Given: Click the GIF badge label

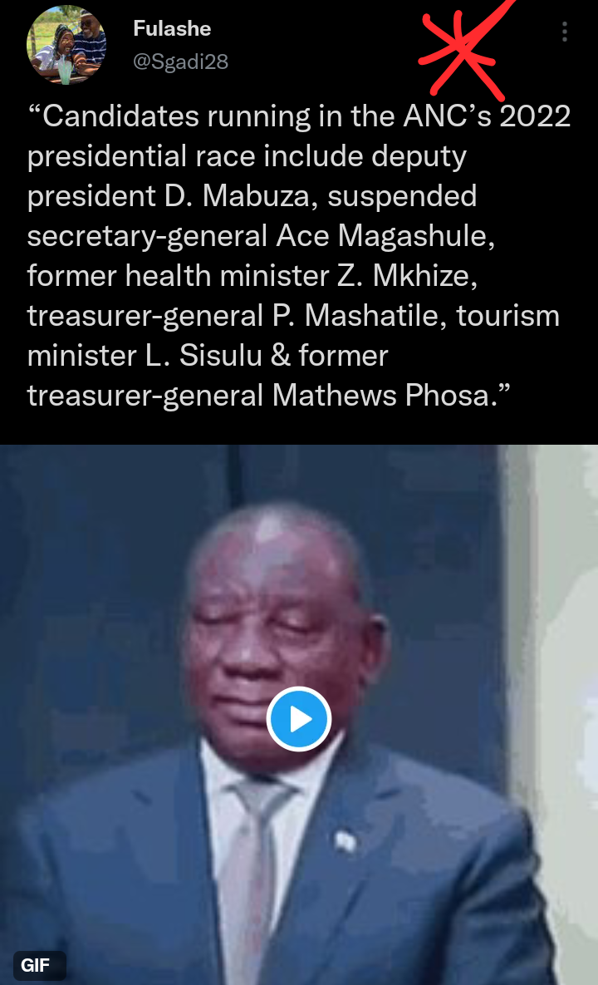Looking at the screenshot, I should 36,966.
